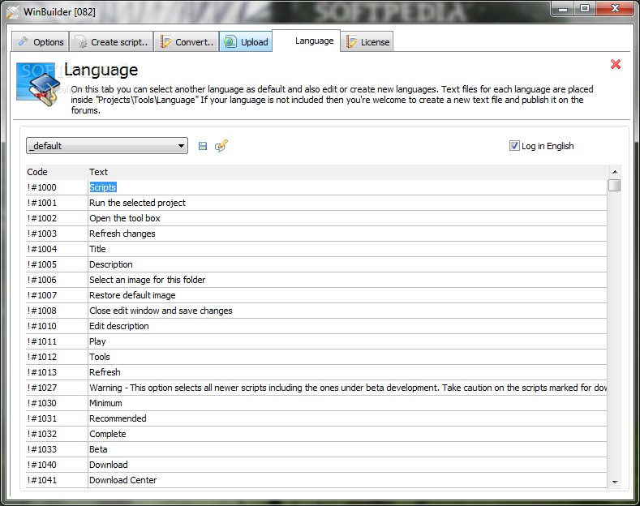Open the _default language dropdown
The width and height of the screenshot is (640, 506).
[x=107, y=146]
